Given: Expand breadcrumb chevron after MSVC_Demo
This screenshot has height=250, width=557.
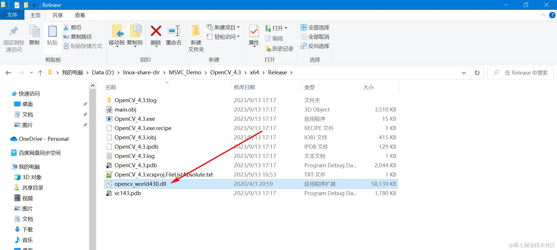Looking at the screenshot, I should click(x=206, y=73).
